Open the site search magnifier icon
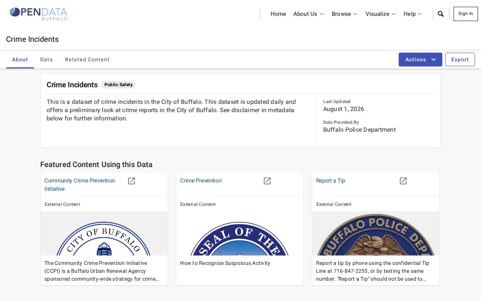 click(x=441, y=14)
